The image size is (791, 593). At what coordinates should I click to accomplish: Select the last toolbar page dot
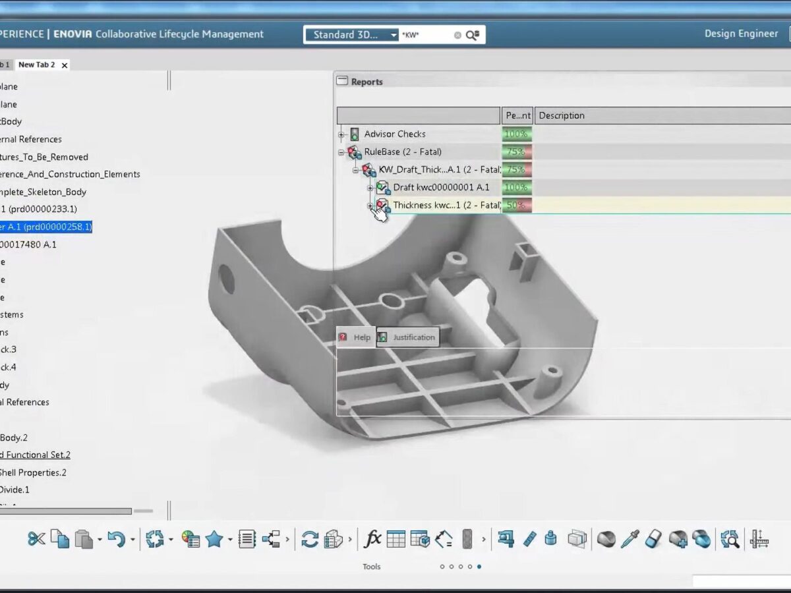tap(479, 566)
